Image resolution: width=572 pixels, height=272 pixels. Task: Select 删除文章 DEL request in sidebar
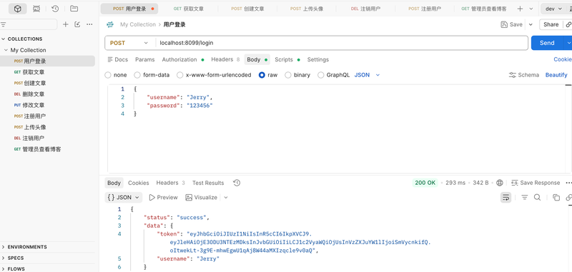click(x=47, y=94)
